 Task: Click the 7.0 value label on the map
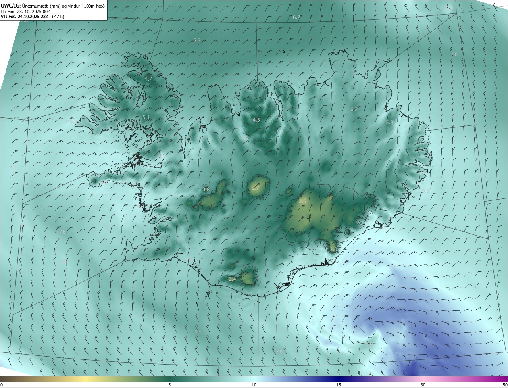tap(454, 54)
